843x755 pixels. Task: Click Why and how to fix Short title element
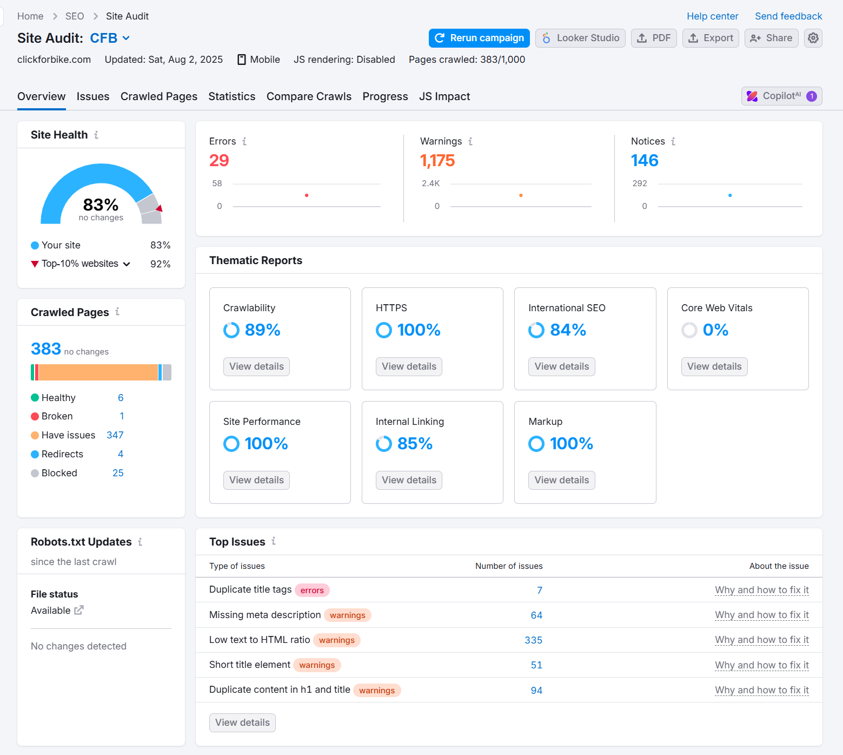[762, 665]
